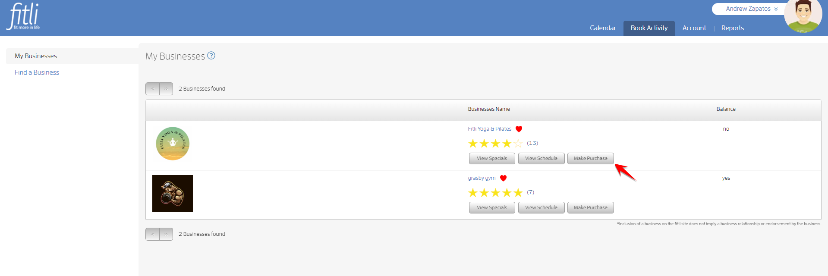The image size is (828, 276).
Task: Open the grasby gym business link
Action: click(x=482, y=178)
